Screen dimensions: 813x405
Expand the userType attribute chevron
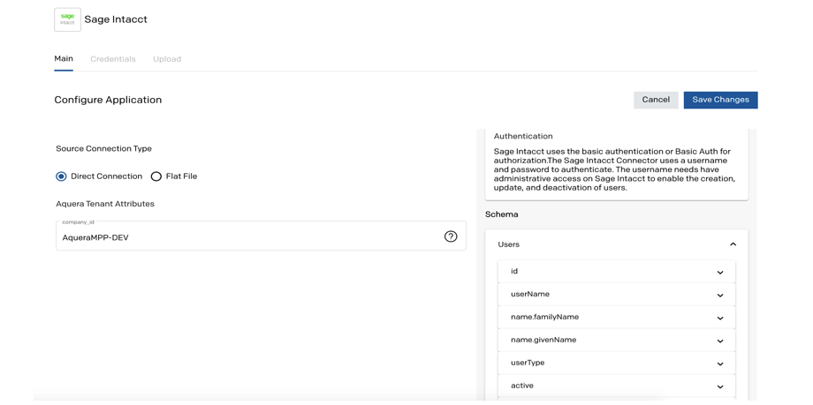[719, 364]
